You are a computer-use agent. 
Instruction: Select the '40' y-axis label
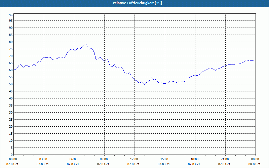point(11,98)
